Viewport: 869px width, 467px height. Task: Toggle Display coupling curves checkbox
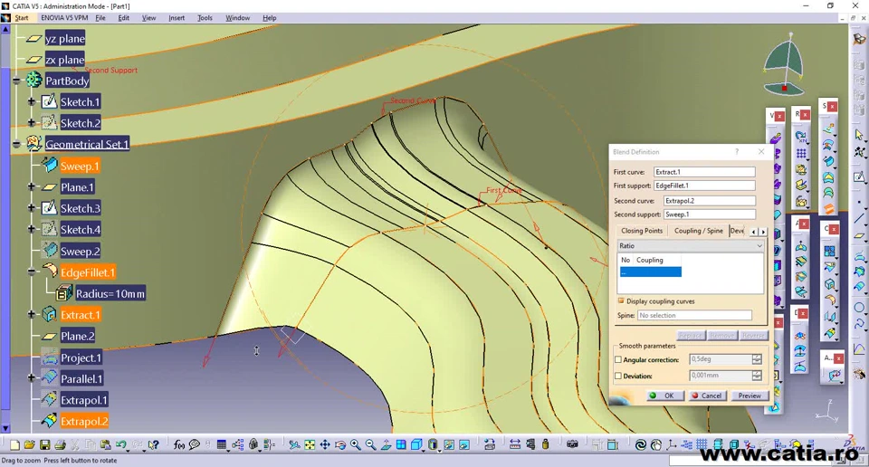621,301
